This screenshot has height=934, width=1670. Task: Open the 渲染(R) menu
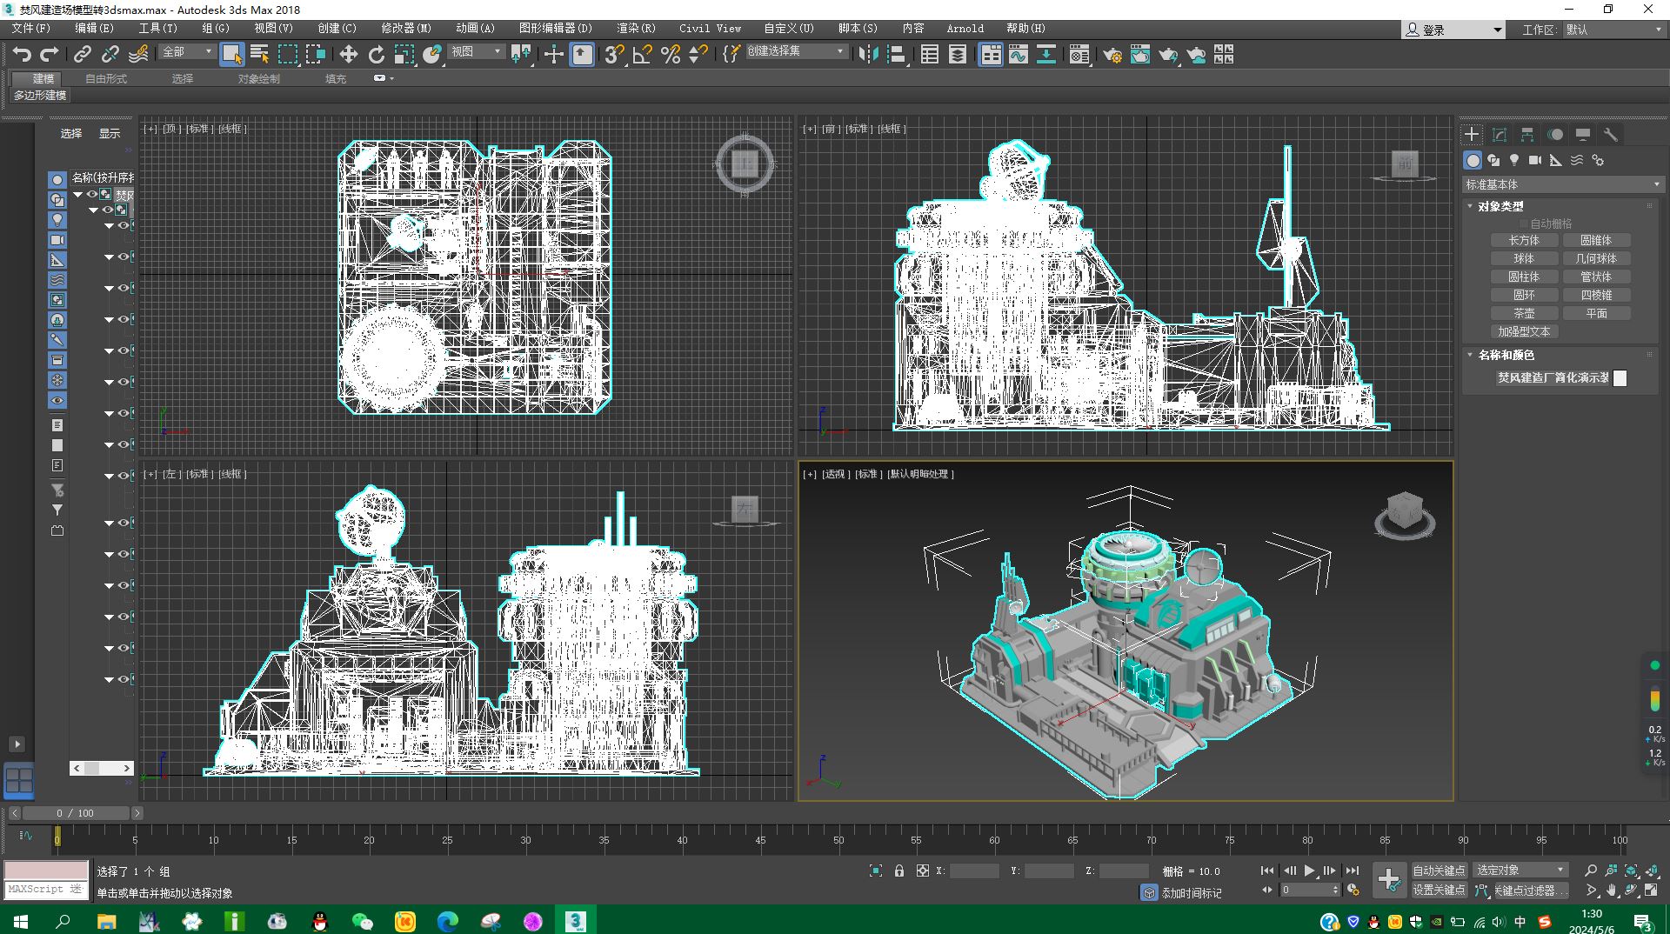tap(636, 28)
